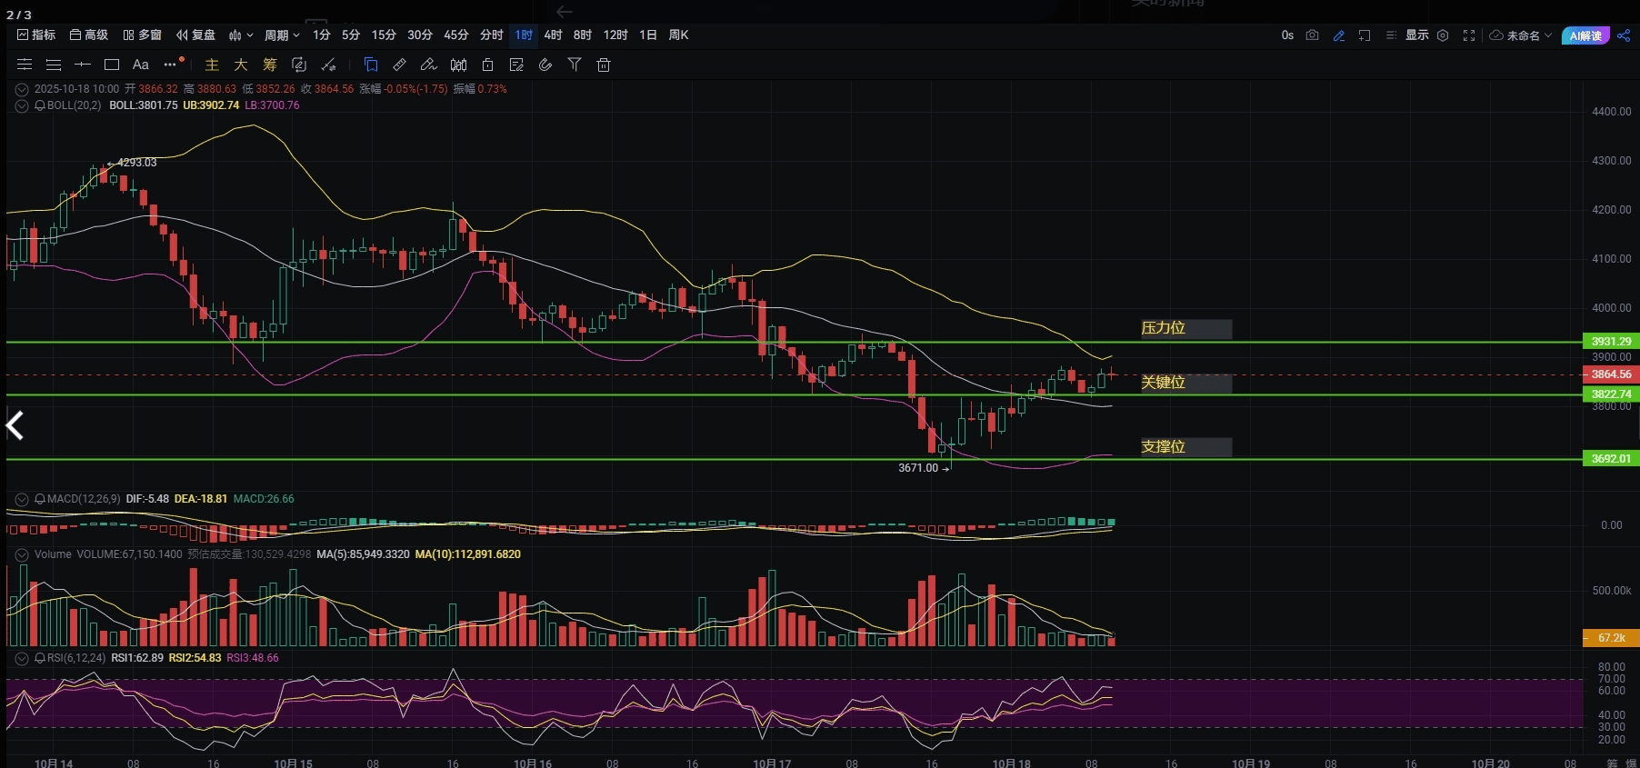Collapse the RSI(6,12,24) indicator panel
The height and width of the screenshot is (768, 1640).
[x=22, y=658]
